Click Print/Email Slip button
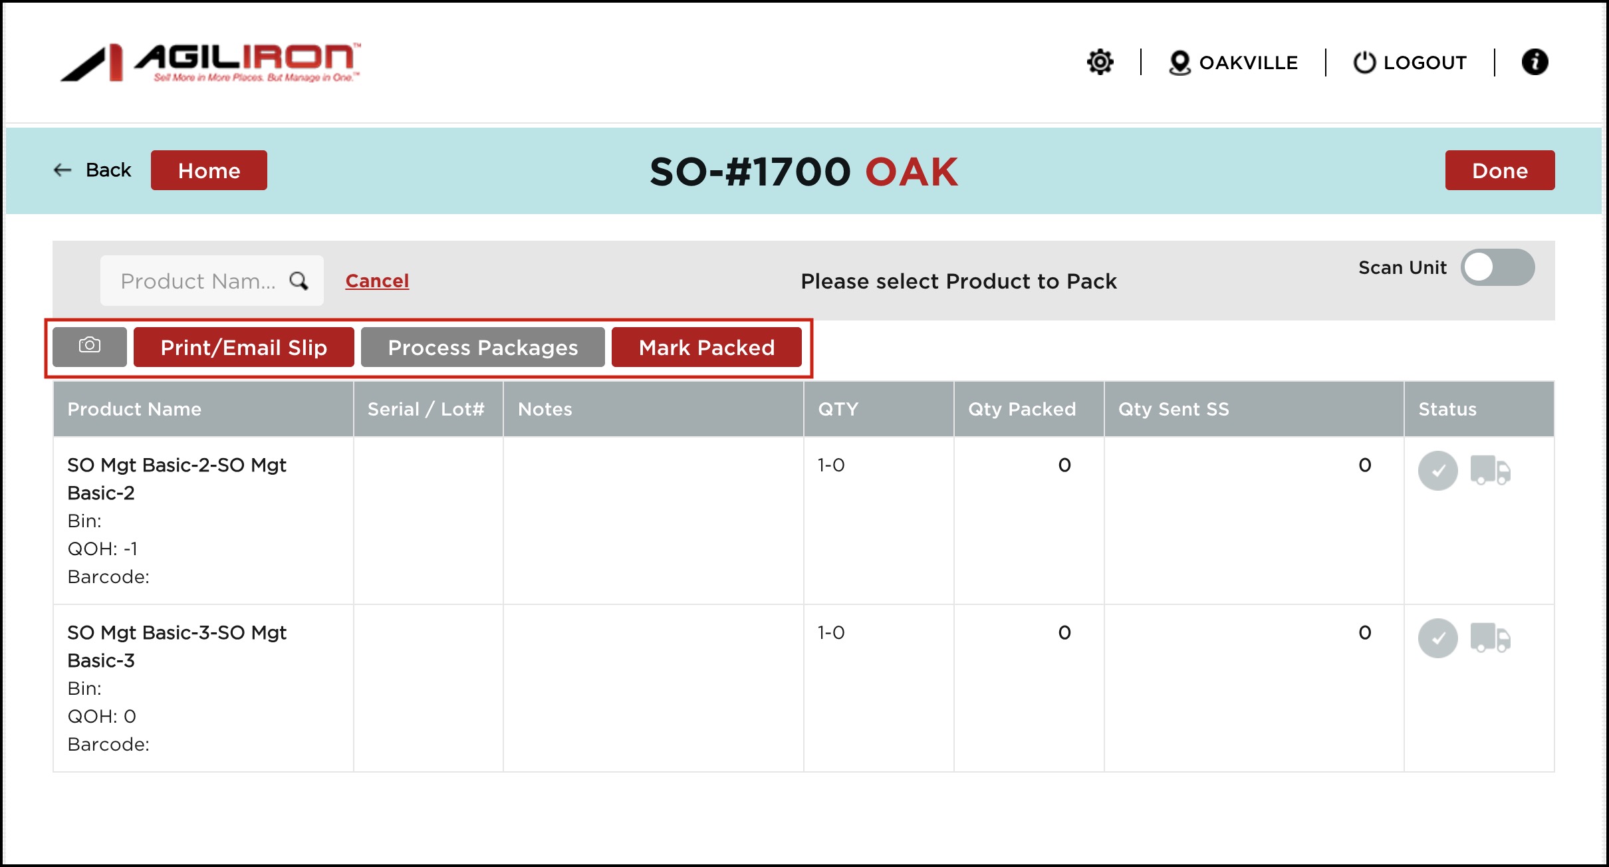The height and width of the screenshot is (867, 1609). (x=243, y=347)
